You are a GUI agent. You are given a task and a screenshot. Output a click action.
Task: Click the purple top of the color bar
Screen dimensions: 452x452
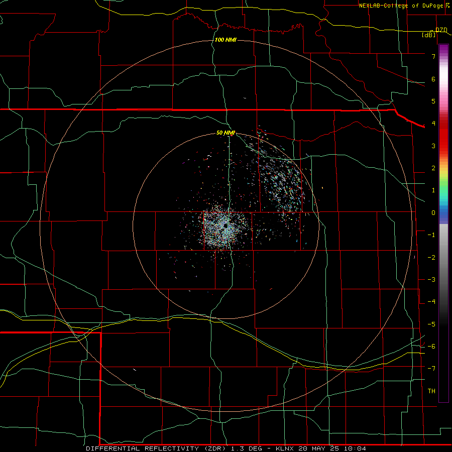pyautogui.click(x=443, y=49)
